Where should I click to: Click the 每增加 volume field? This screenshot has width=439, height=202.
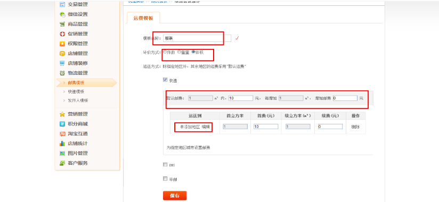(291, 98)
